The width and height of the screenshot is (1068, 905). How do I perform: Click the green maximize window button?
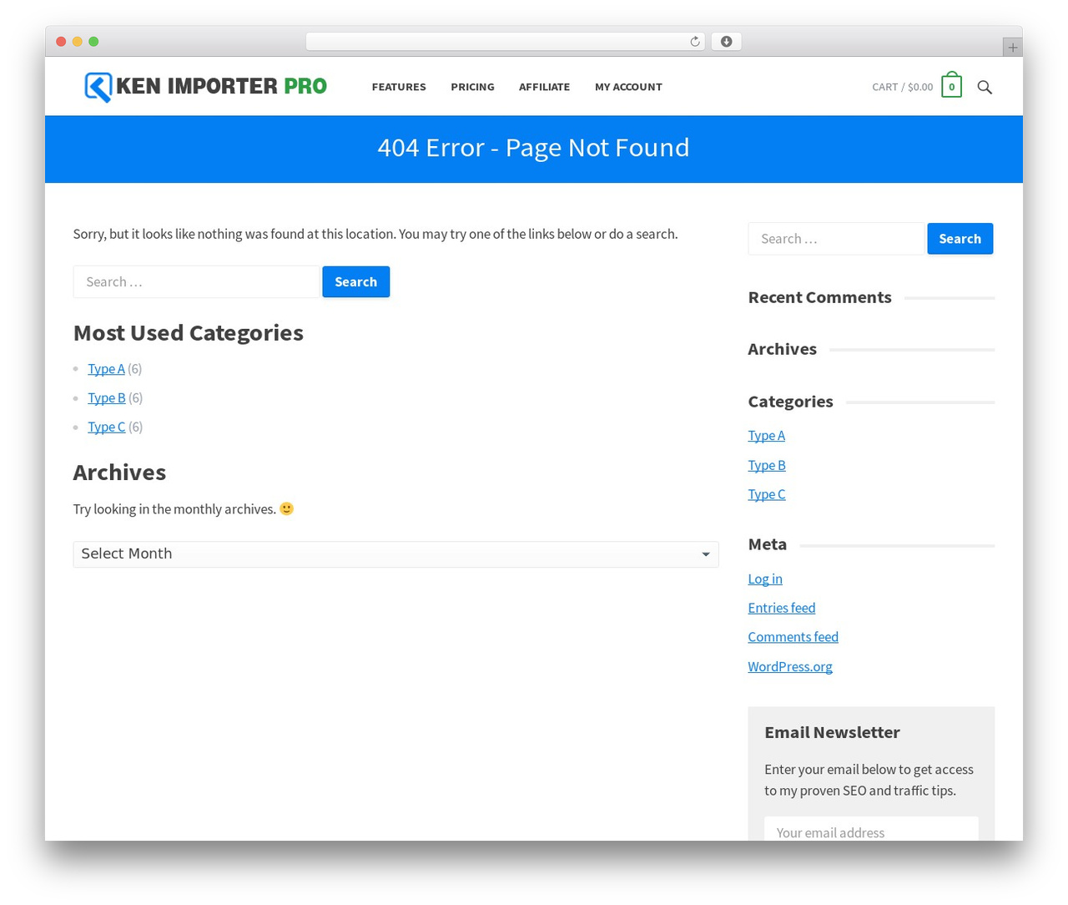[x=93, y=42]
